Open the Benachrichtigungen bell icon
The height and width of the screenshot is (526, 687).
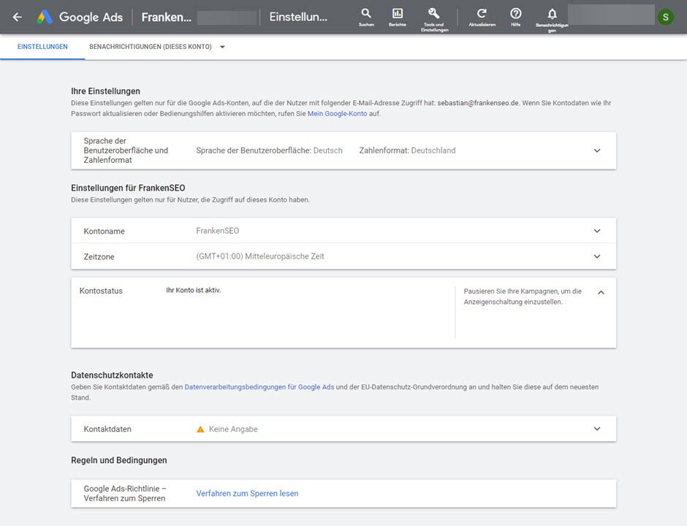(552, 15)
